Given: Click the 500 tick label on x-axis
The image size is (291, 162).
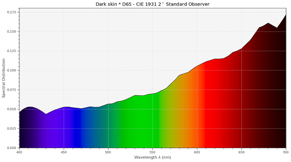Looking at the screenshot, I should click(x=108, y=152).
